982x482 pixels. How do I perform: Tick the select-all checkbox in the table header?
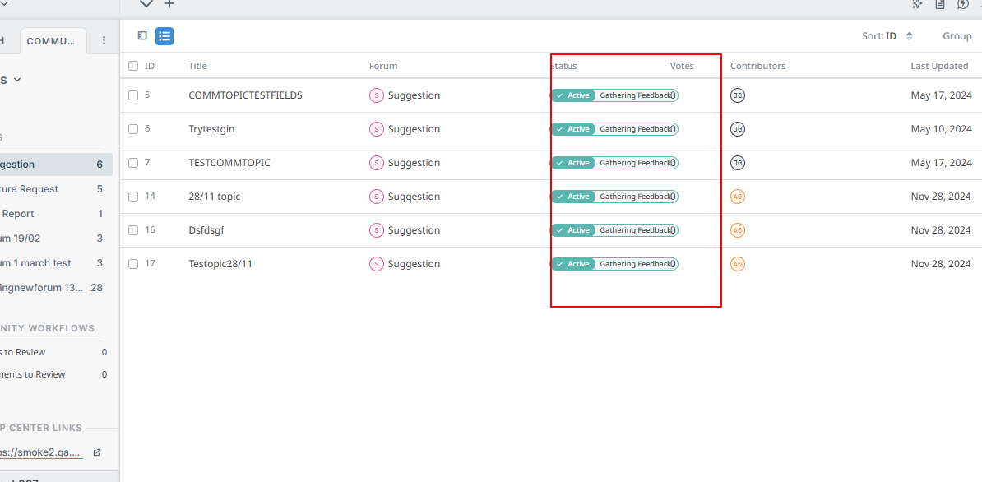click(133, 66)
